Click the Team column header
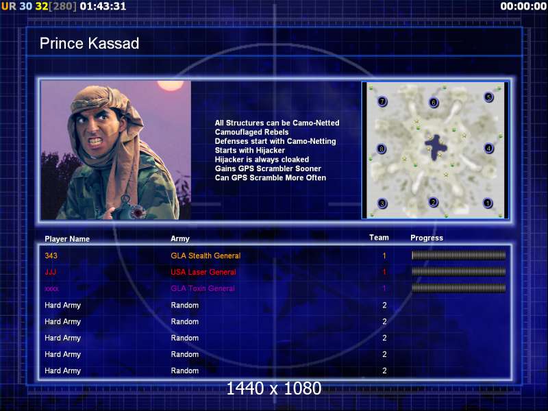The height and width of the screenshot is (411, 548). coord(379,238)
